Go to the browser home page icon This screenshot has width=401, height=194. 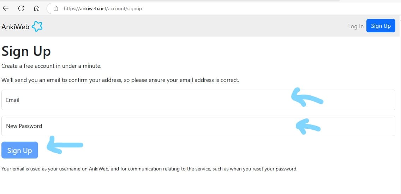coord(37,8)
